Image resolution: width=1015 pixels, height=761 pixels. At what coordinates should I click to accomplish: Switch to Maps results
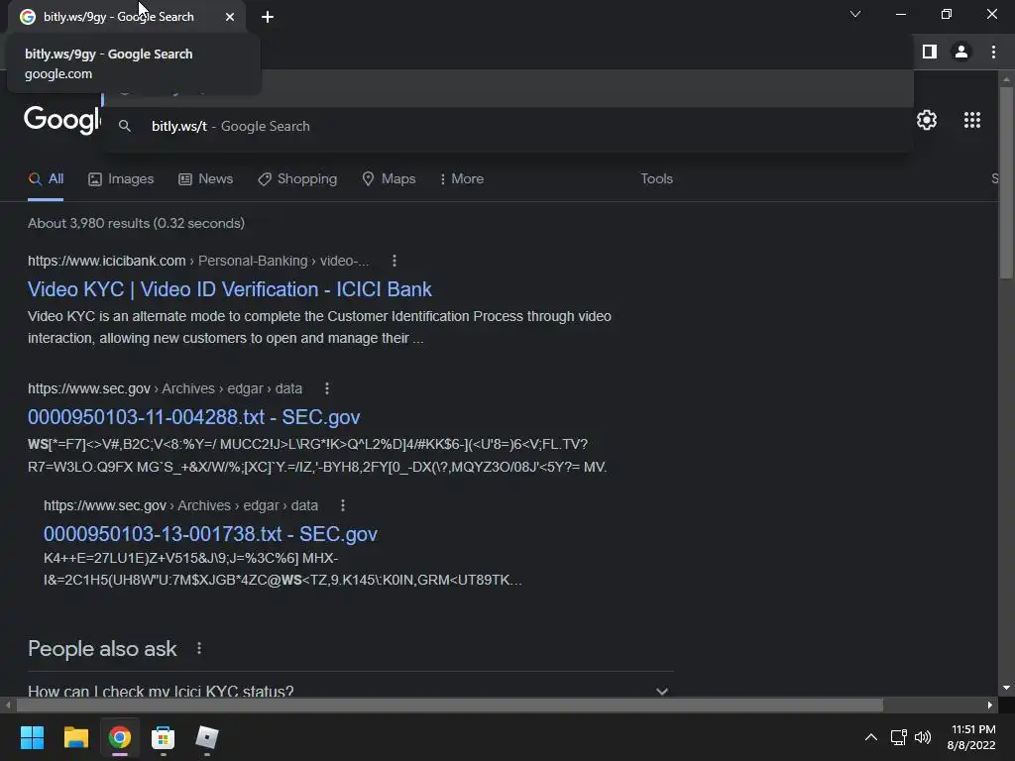click(389, 178)
